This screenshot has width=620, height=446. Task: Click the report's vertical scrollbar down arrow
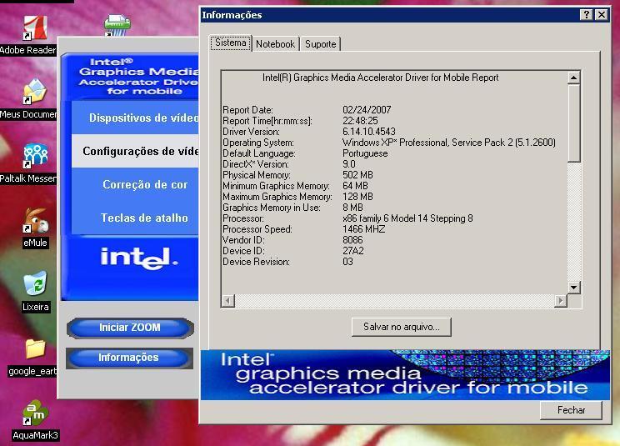point(573,287)
